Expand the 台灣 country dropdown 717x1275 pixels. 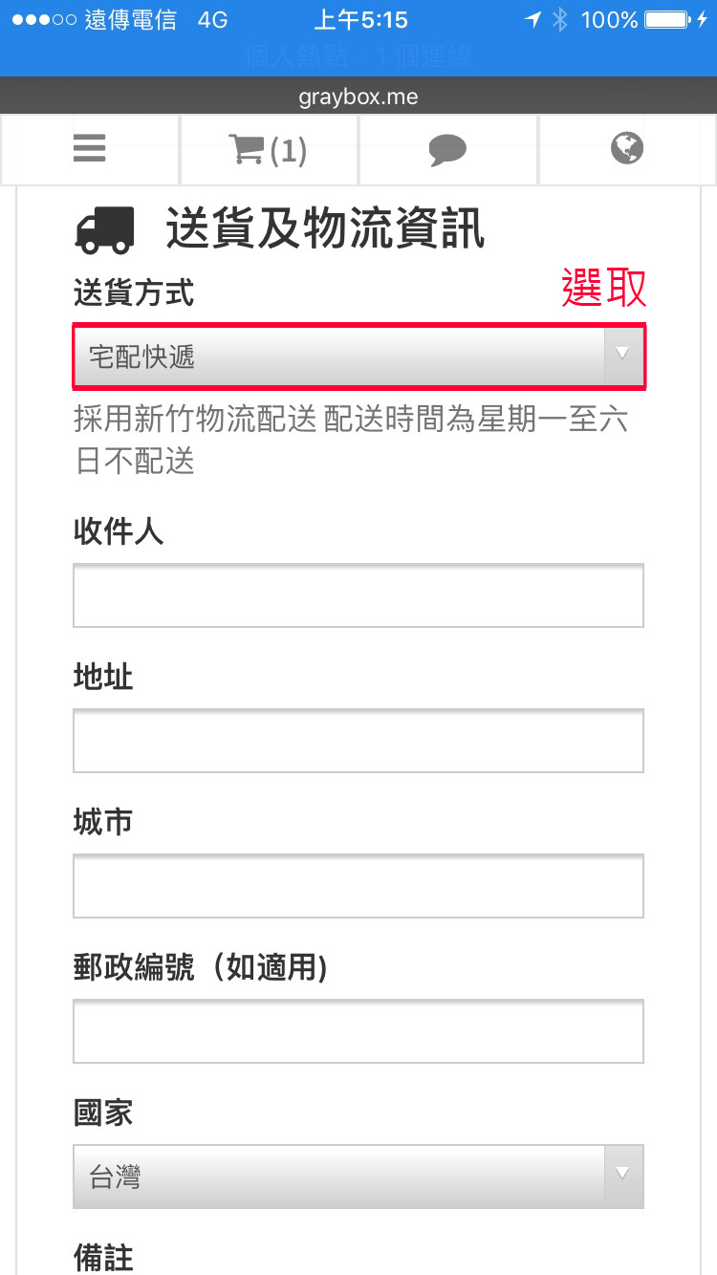tap(339, 1177)
